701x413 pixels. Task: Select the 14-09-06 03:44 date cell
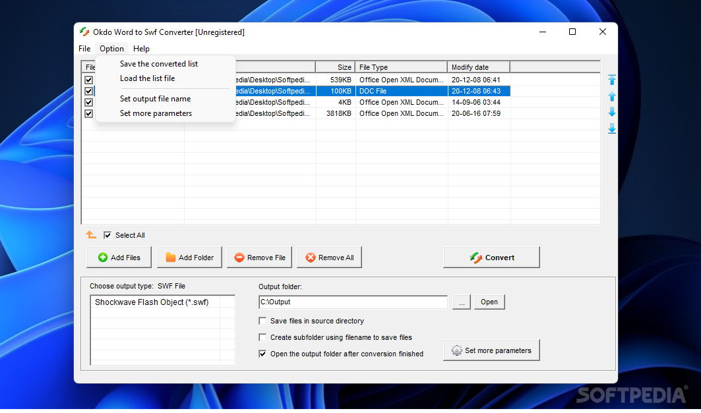click(479, 102)
